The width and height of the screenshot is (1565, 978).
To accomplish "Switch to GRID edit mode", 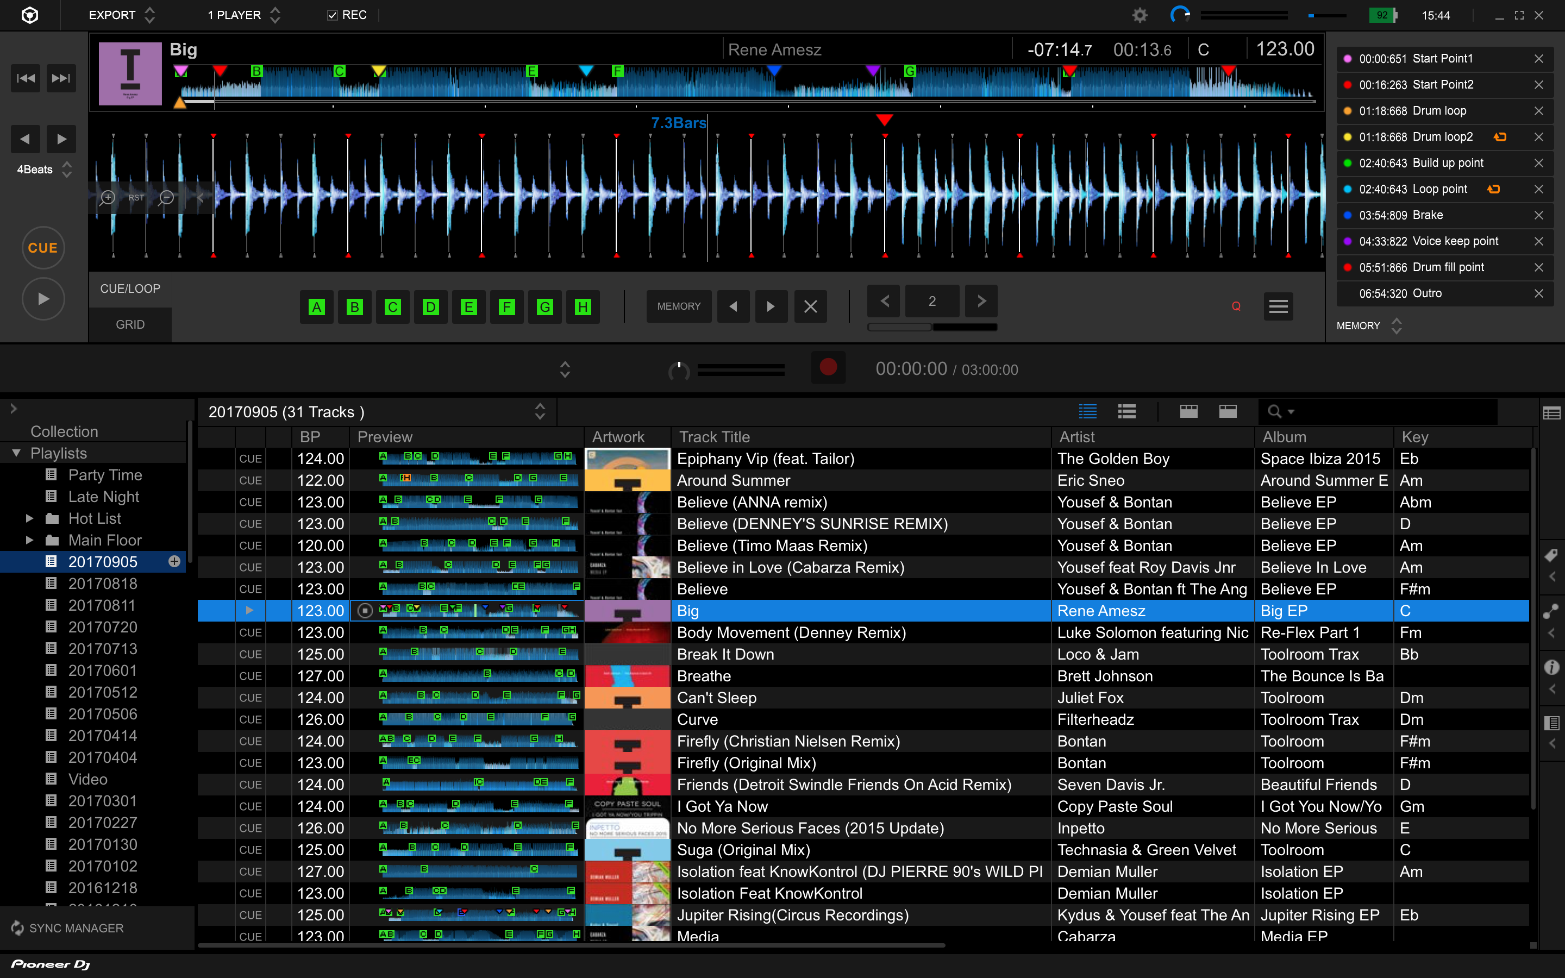I will click(129, 324).
